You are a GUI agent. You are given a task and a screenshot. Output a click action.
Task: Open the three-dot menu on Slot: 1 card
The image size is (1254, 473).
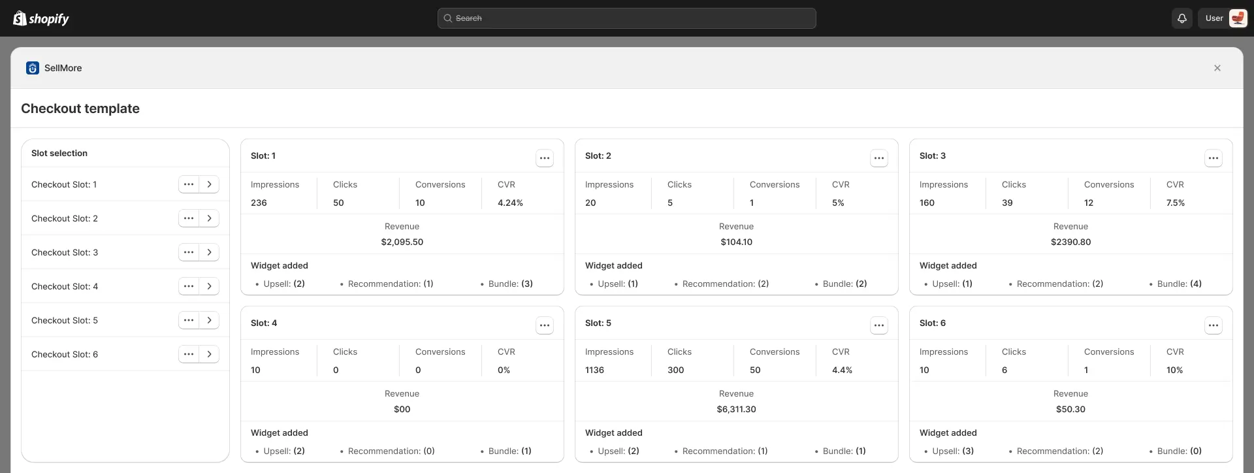[x=544, y=158]
